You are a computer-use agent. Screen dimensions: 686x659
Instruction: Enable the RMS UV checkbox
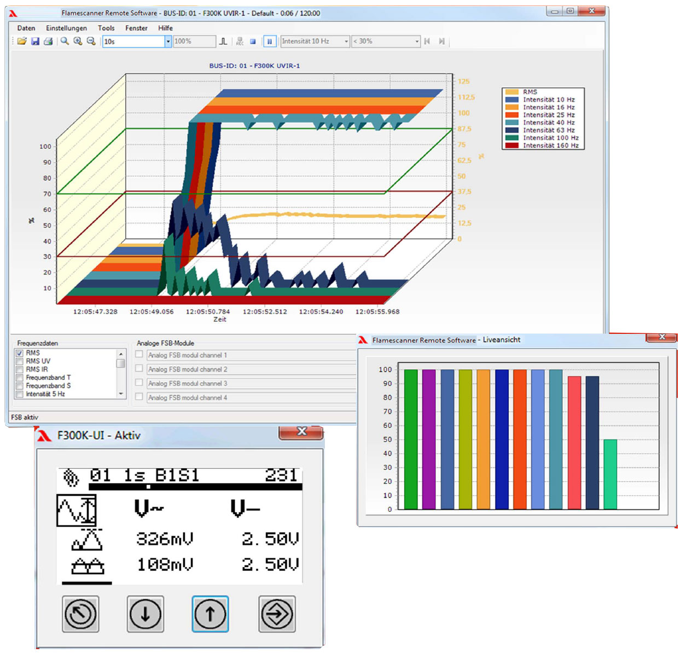(x=20, y=362)
